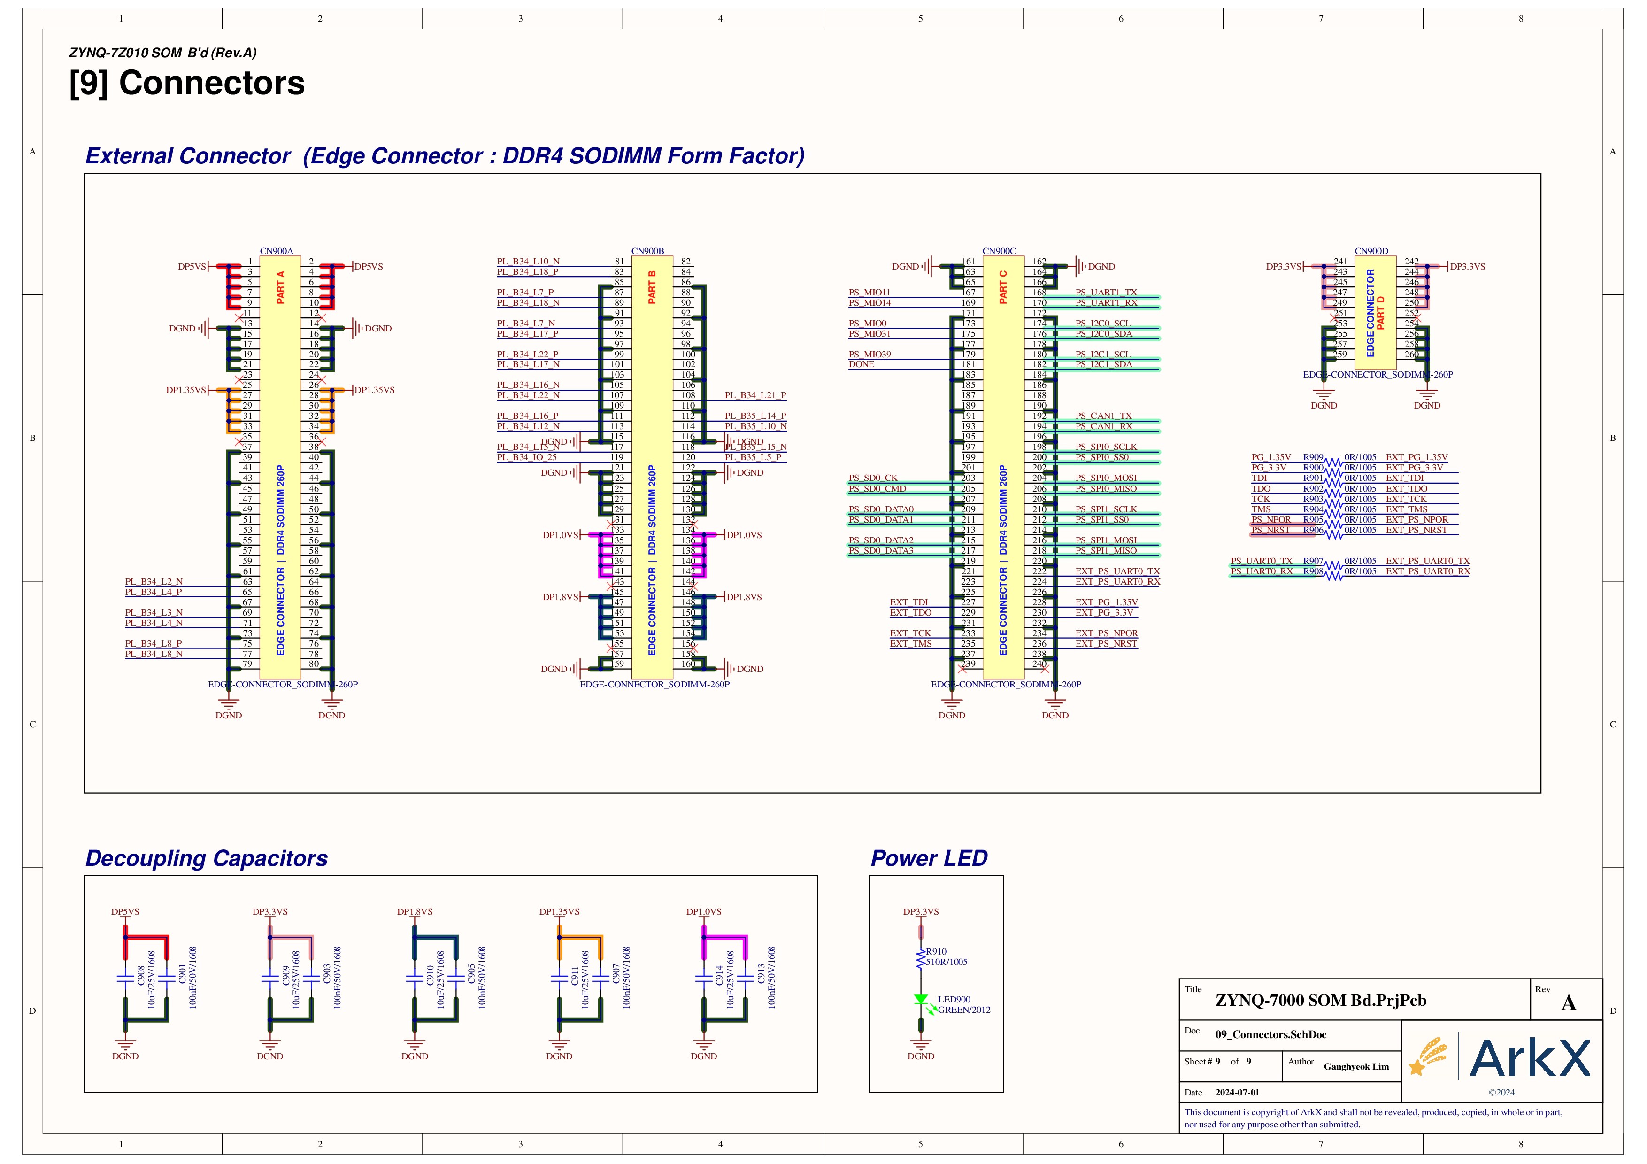1647x1164 pixels.
Task: Click the PS_MIO11 net label
Action: tap(870, 293)
